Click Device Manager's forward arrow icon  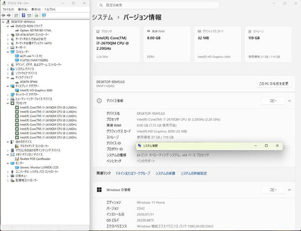coord(8,16)
